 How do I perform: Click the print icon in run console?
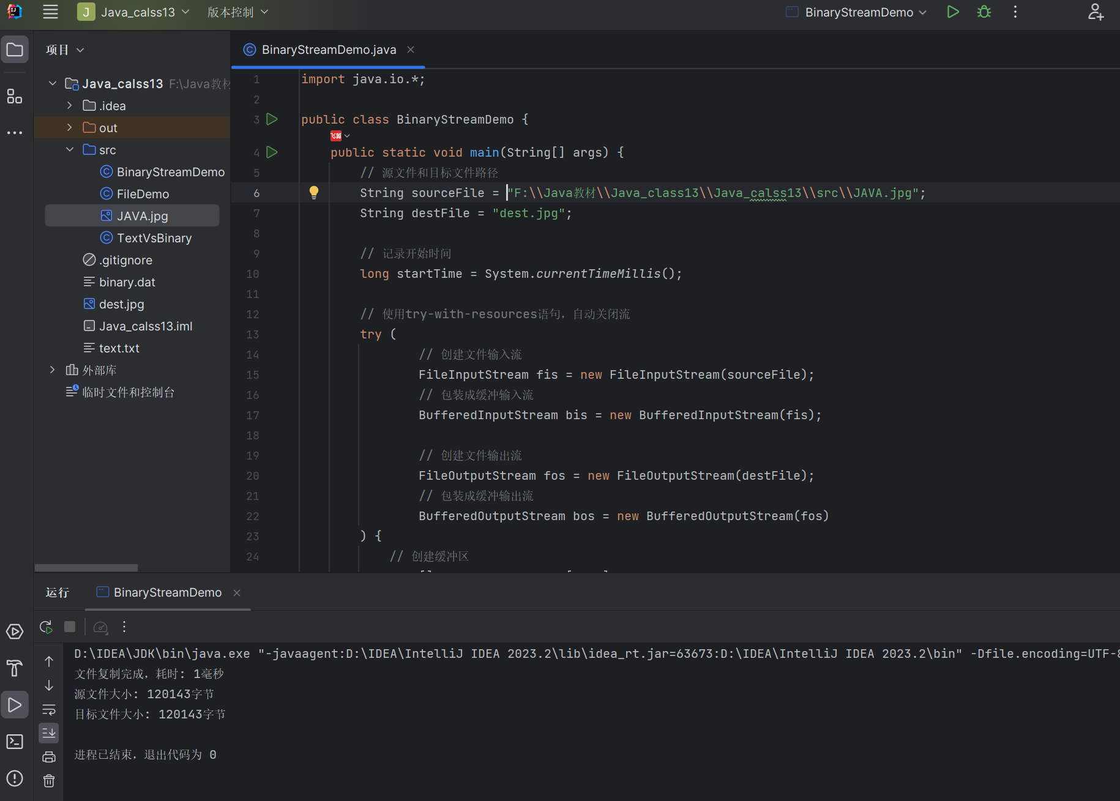(49, 757)
